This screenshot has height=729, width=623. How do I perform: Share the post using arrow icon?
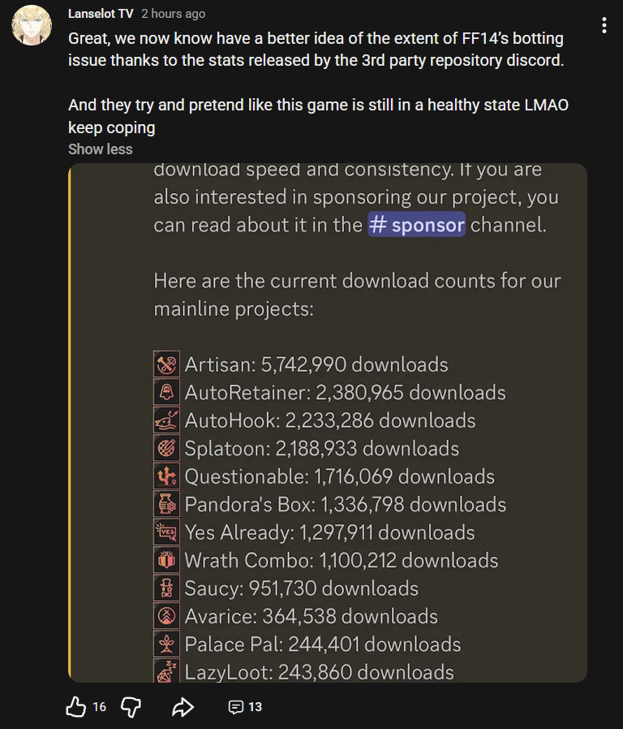(183, 707)
